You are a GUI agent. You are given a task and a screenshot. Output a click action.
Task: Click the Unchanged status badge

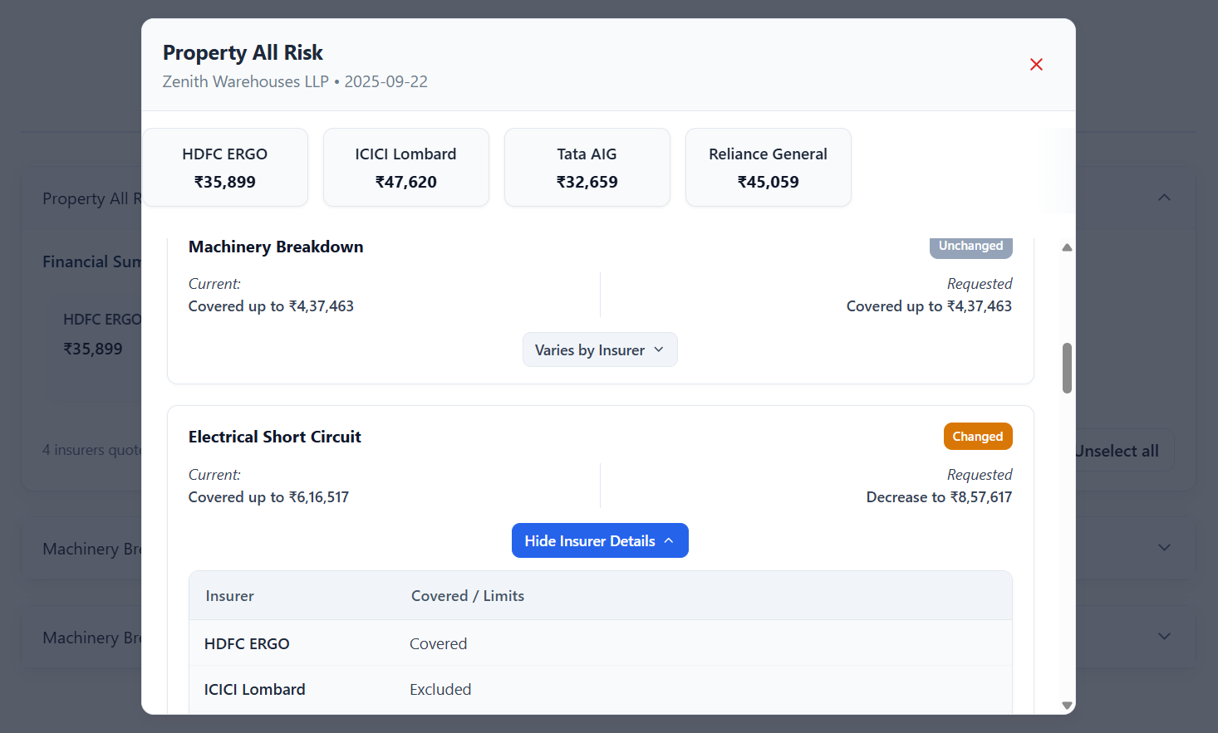(x=970, y=247)
